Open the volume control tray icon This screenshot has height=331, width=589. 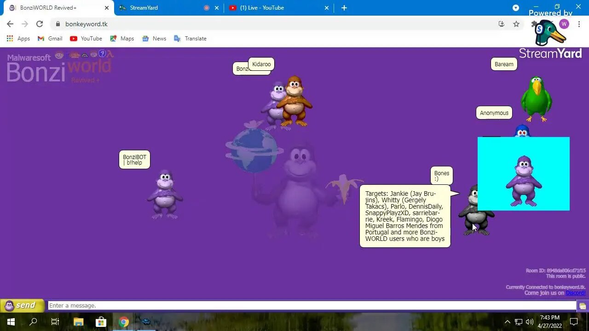[x=530, y=322]
